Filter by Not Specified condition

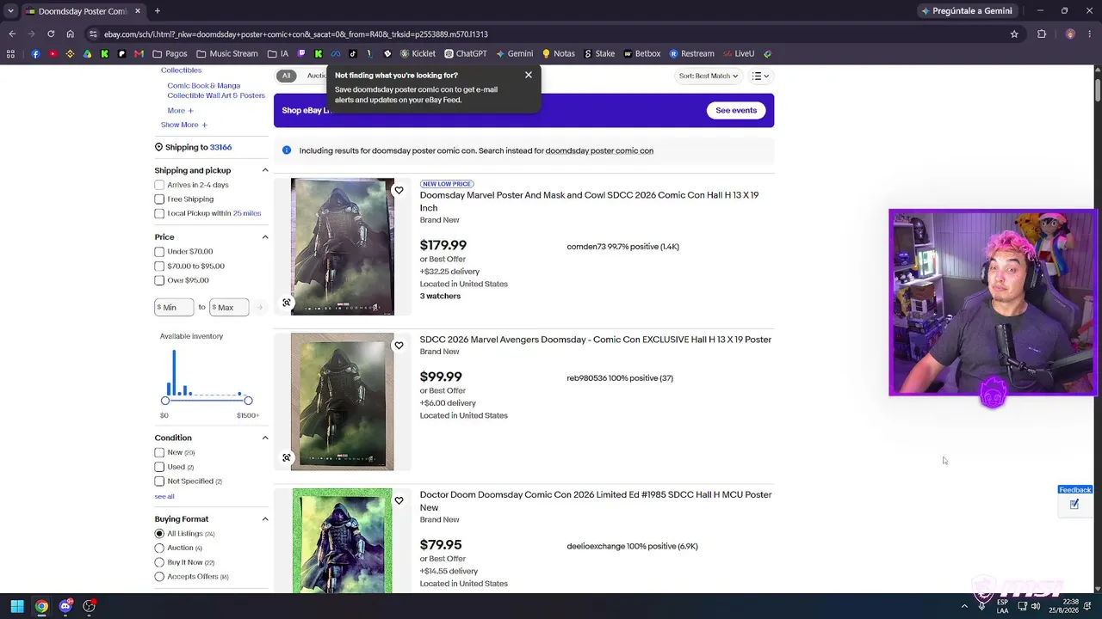159,481
